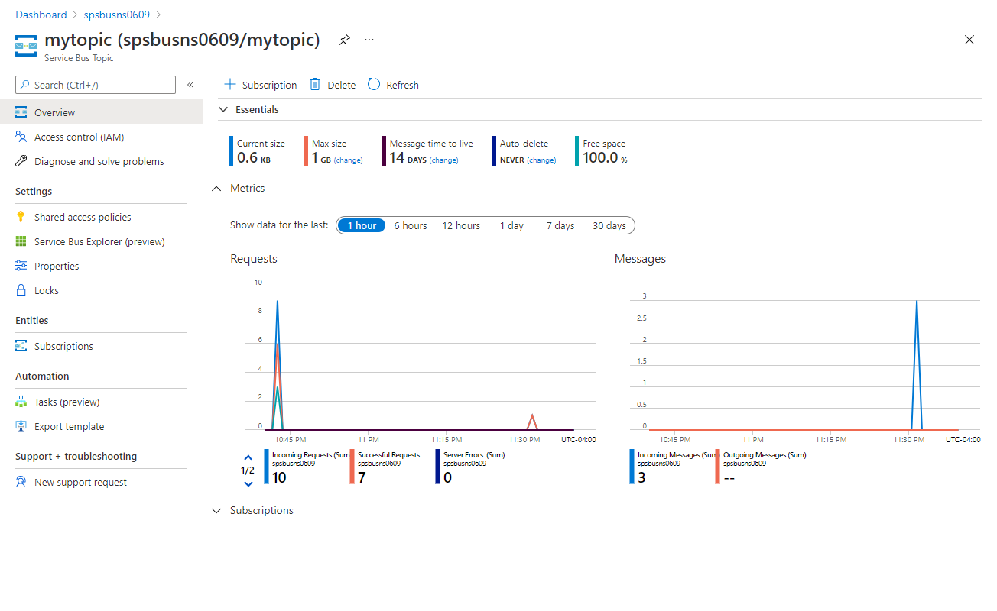The image size is (997, 611).
Task: Click the Properties sliders icon
Action: (x=21, y=266)
